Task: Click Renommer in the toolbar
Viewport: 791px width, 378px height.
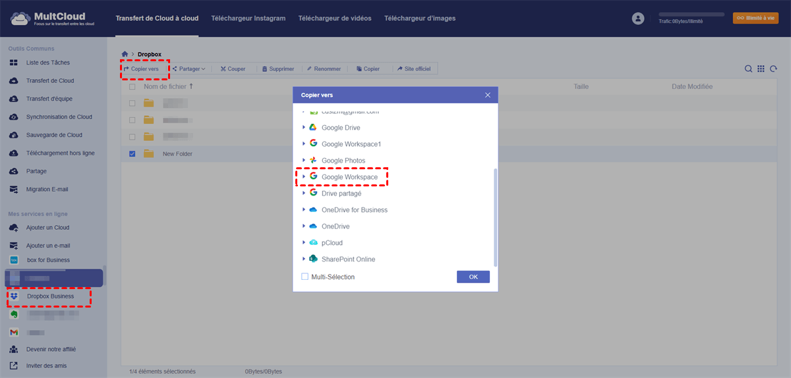Action: (324, 68)
